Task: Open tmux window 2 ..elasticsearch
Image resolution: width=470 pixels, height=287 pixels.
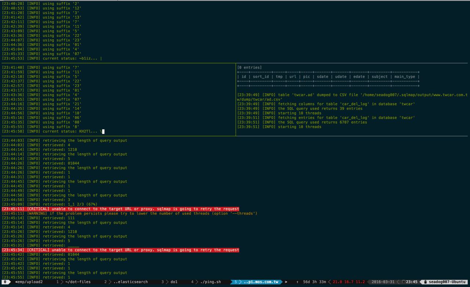Action: pos(126,282)
